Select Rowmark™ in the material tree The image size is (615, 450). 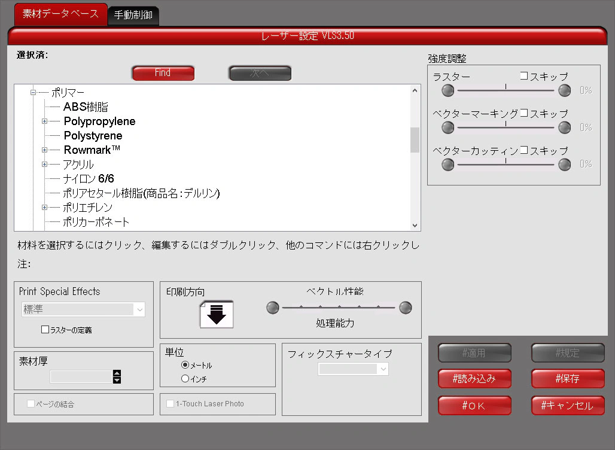tap(92, 150)
